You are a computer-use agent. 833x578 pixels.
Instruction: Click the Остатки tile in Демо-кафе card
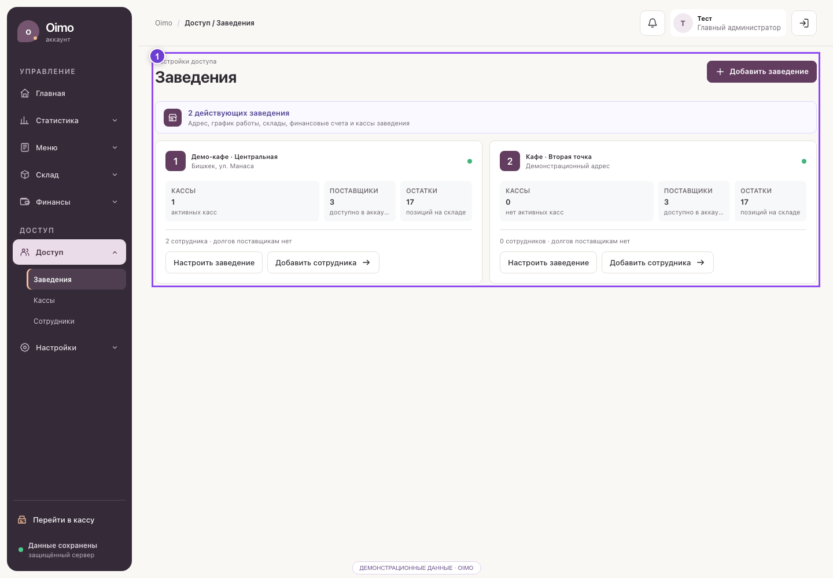[x=436, y=201]
